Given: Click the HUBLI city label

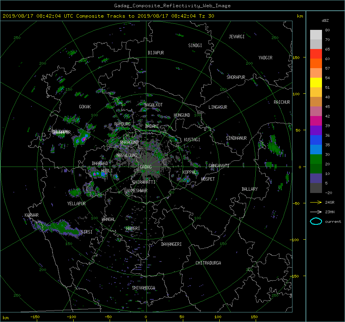Looking at the screenshot, I should click(x=107, y=170).
